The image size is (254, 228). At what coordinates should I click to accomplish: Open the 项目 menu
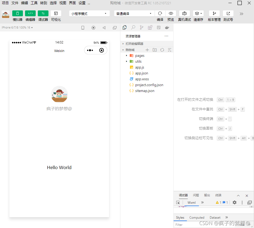click(x=5, y=3)
